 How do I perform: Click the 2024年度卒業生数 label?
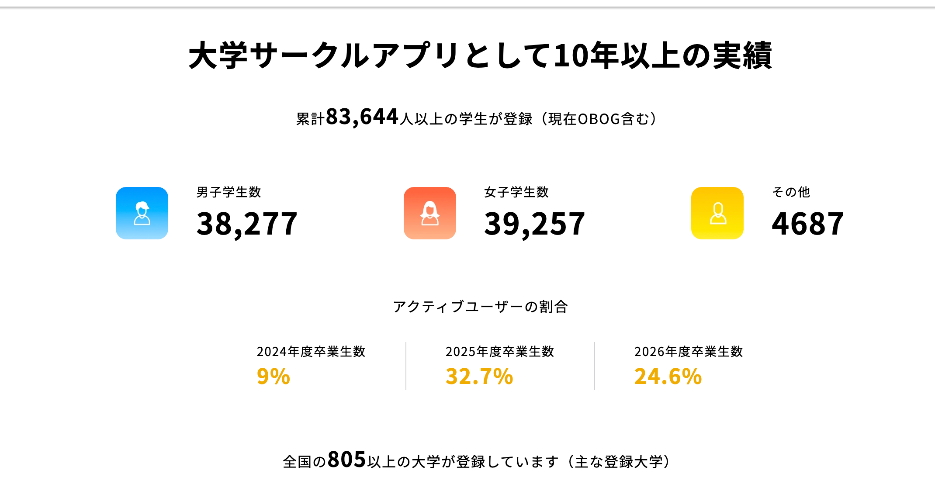(x=311, y=352)
